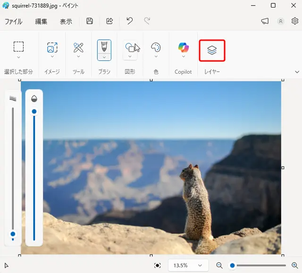
Task: Open the color palette (色) icon
Action: [x=156, y=47]
